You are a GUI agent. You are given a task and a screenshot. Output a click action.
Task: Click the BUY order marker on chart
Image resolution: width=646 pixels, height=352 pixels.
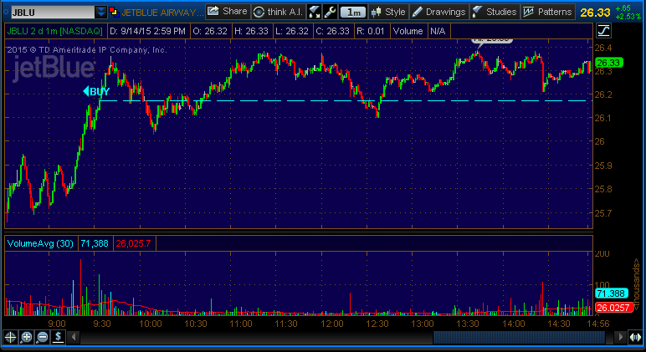pyautogui.click(x=96, y=91)
